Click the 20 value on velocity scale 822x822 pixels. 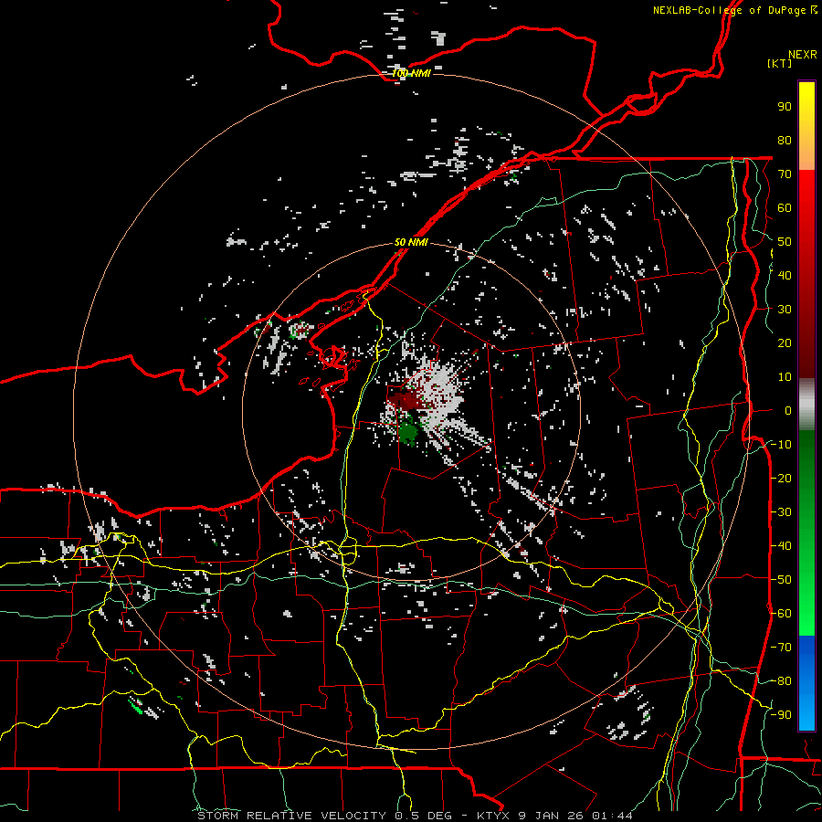pos(785,343)
